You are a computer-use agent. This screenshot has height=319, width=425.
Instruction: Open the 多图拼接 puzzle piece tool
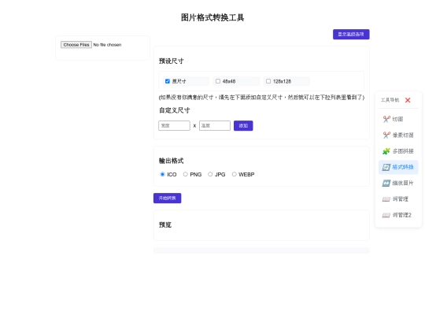[398, 151]
